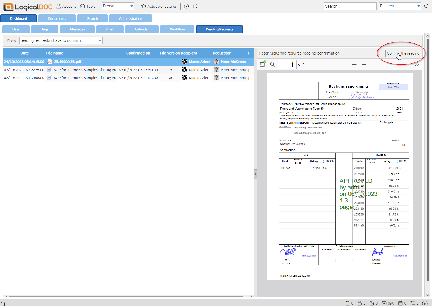Screen dimensions: 432x307
Task: Switch to the Administration tab
Action: pyautogui.click(x=131, y=18)
